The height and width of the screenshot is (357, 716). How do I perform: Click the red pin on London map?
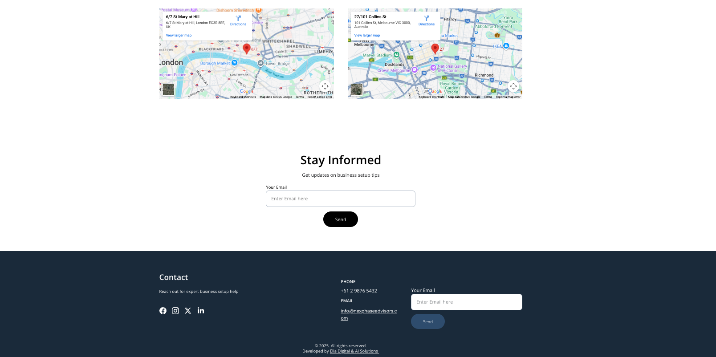(x=247, y=49)
